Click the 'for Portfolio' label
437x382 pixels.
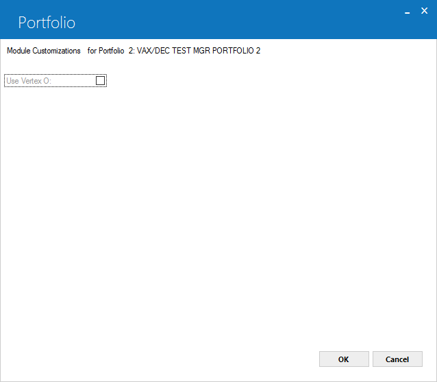tap(105, 51)
